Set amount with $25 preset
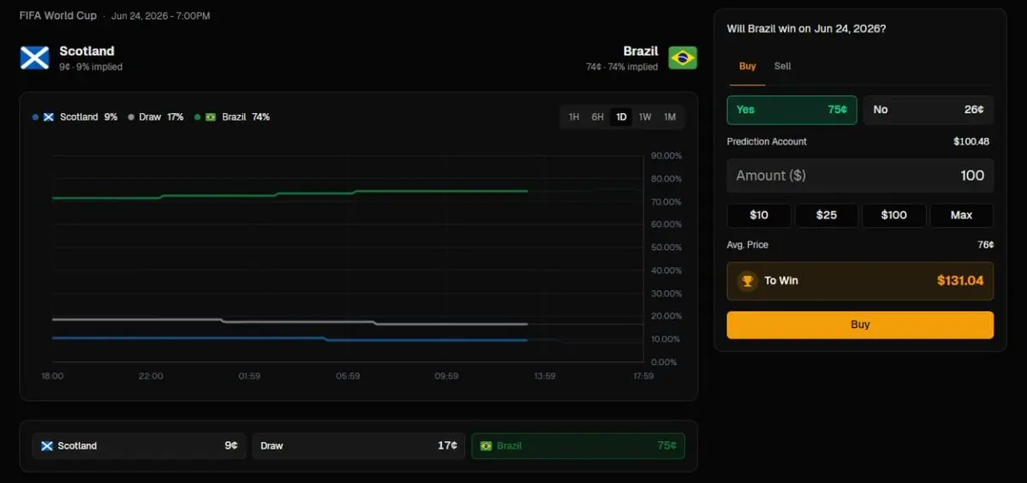This screenshot has width=1027, height=483. [827, 215]
